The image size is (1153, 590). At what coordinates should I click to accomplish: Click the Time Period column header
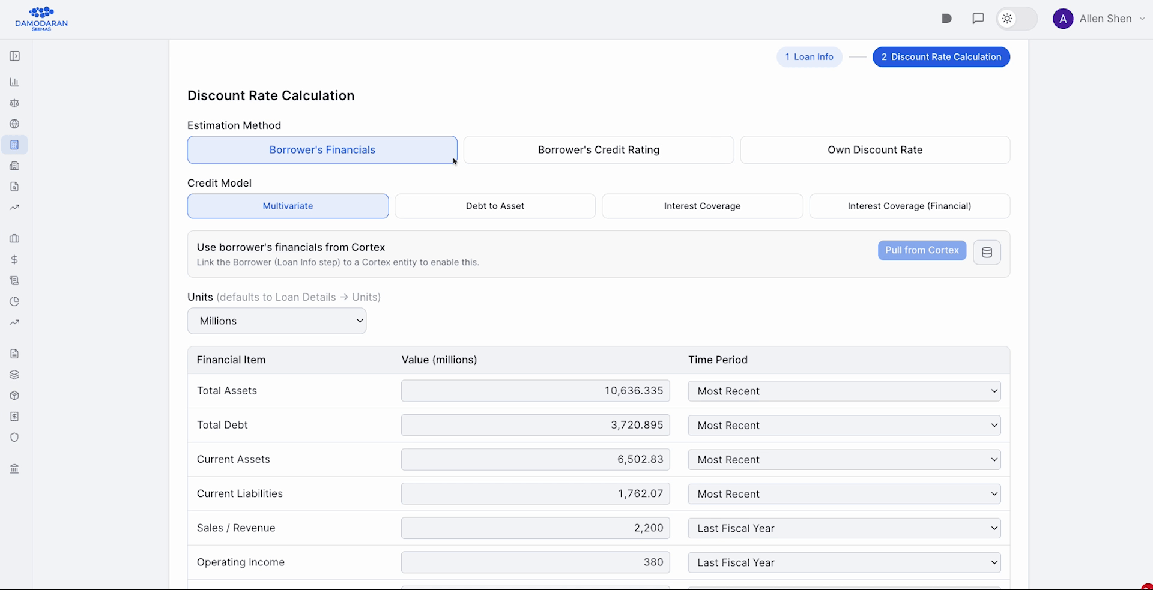(718, 360)
